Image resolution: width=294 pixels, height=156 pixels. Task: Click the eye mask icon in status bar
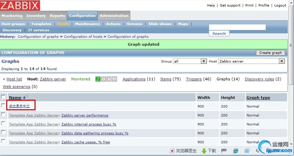click(x=224, y=151)
